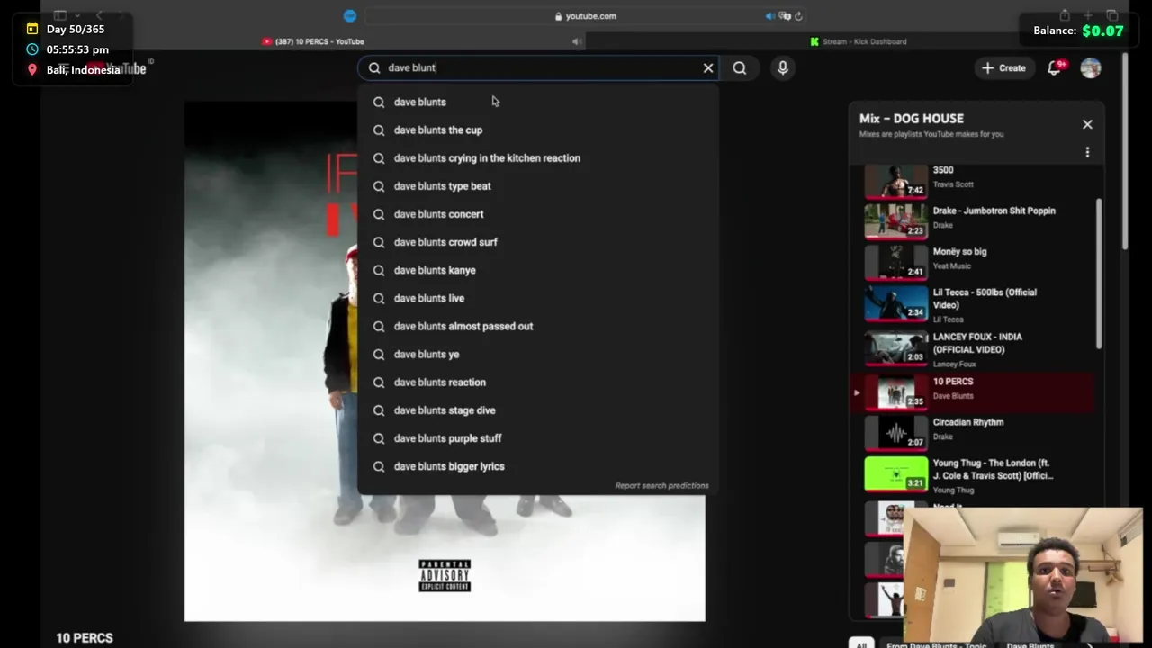
Task: Click the youtube.com address bar
Action: 585,15
